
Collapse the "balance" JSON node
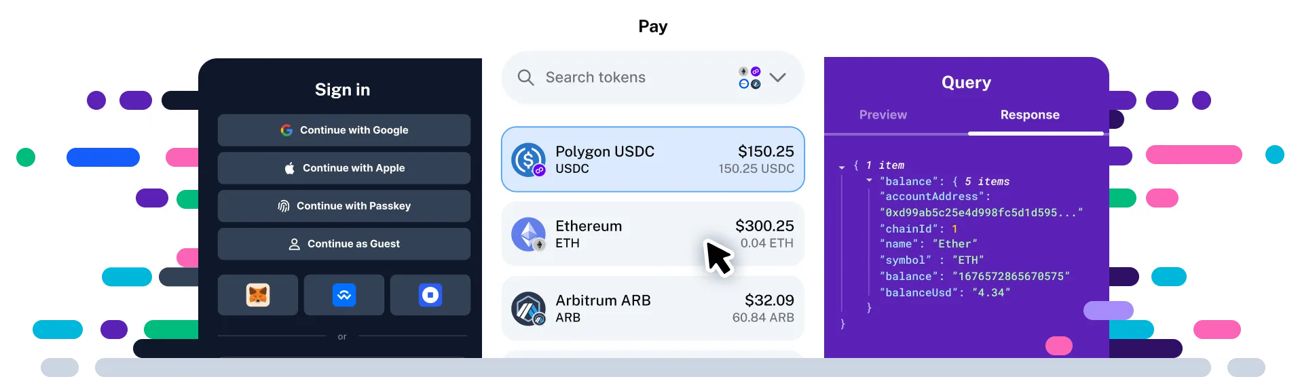(869, 181)
